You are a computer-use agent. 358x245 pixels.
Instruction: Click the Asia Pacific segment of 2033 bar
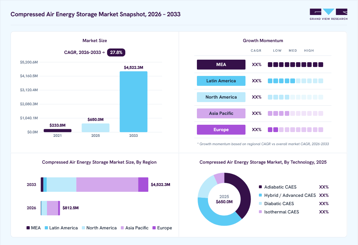click(x=107, y=185)
